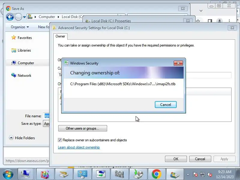
Task: Click Other users or groups button
Action: [x=82, y=128]
